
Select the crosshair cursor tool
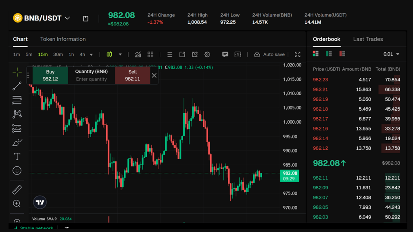point(17,72)
